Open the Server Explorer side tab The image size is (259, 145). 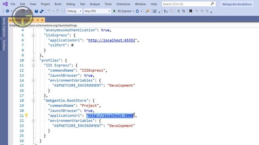(4, 27)
